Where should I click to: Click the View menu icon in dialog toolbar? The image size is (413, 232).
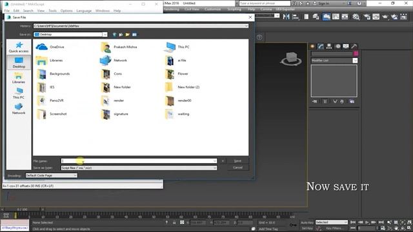tap(134, 34)
